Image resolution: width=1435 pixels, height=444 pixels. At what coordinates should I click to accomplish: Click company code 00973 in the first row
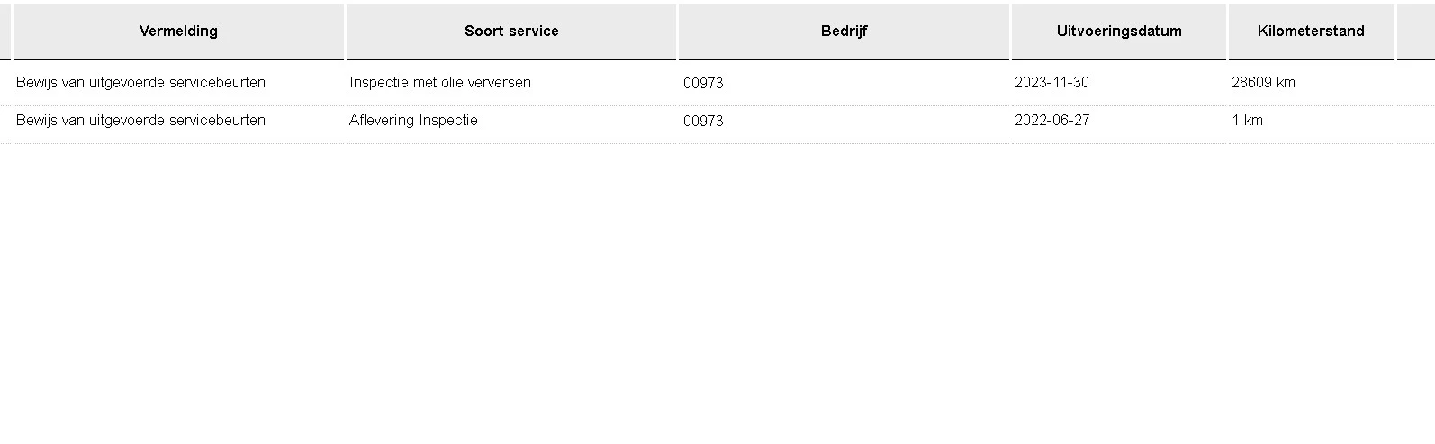pos(703,84)
